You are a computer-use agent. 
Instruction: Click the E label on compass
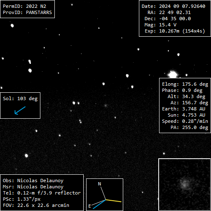(x=89, y=206)
